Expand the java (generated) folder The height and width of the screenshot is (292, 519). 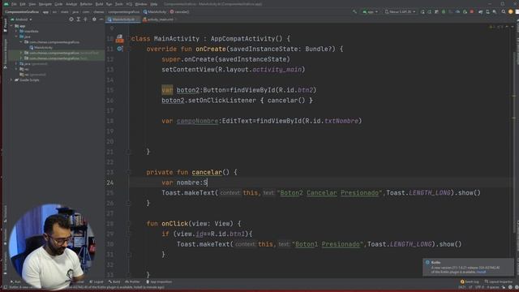click(16, 63)
